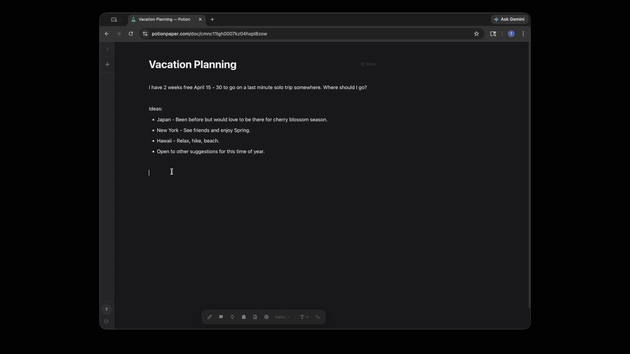Collapse the toolbar with inward arrows icon
The height and width of the screenshot is (354, 630).
318,317
